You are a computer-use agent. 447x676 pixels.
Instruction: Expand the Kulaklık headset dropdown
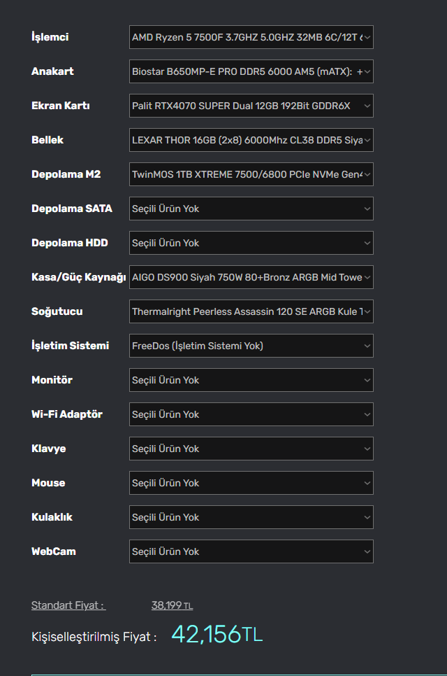(x=251, y=517)
